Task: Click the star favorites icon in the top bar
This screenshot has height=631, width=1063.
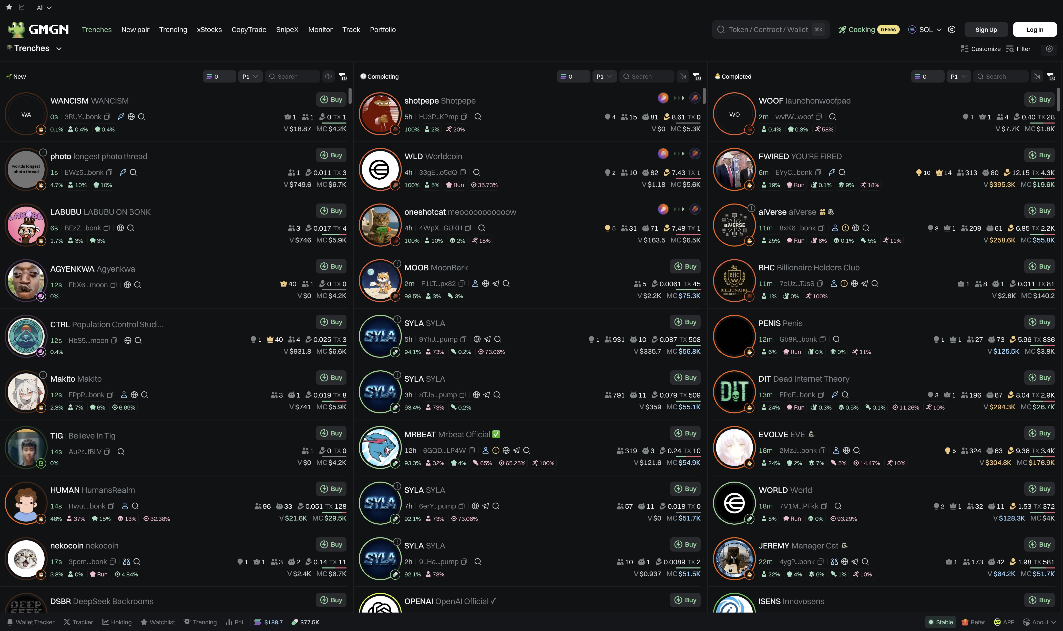Action: tap(9, 7)
